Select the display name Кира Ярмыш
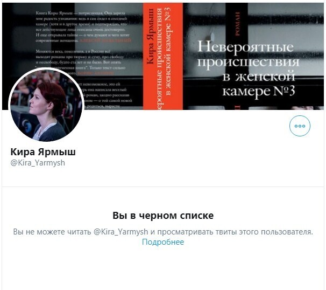326x290 pixels. pyautogui.click(x=43, y=151)
